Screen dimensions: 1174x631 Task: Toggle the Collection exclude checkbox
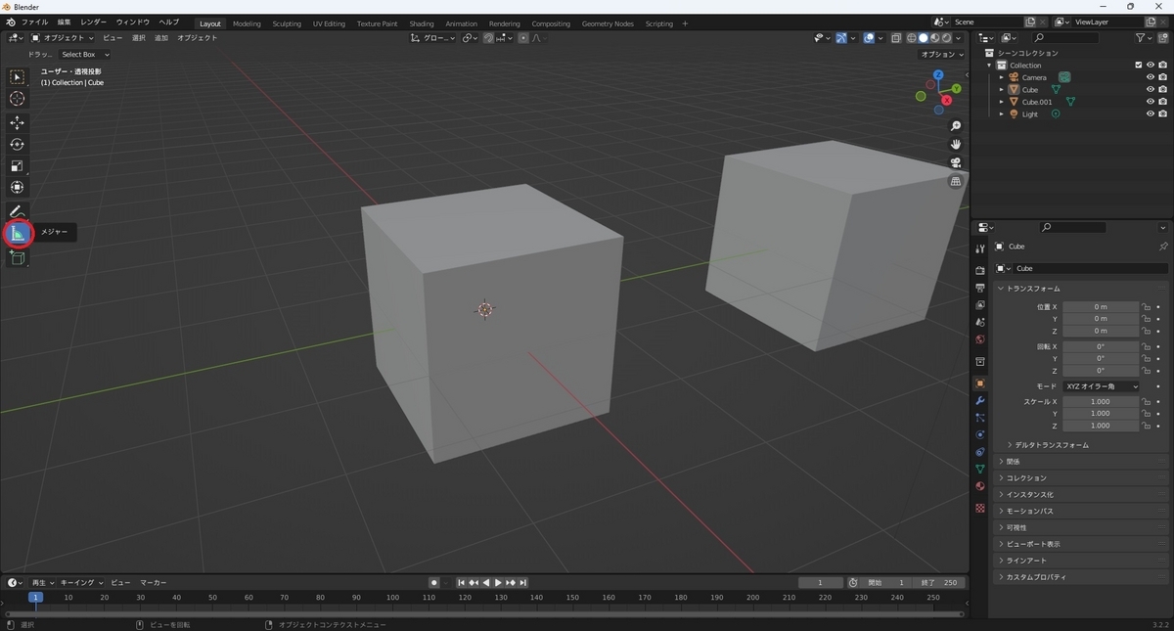coord(1139,66)
